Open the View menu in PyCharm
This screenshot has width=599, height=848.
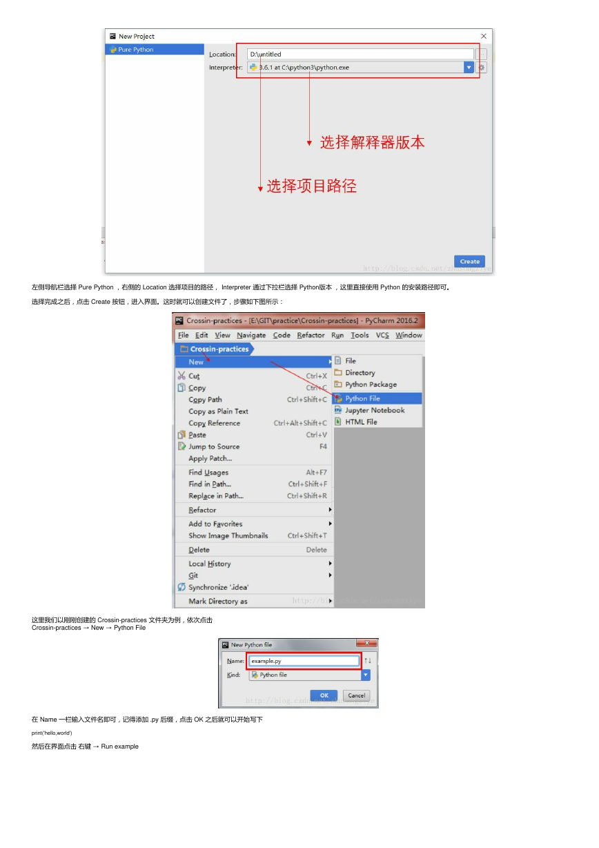point(222,335)
